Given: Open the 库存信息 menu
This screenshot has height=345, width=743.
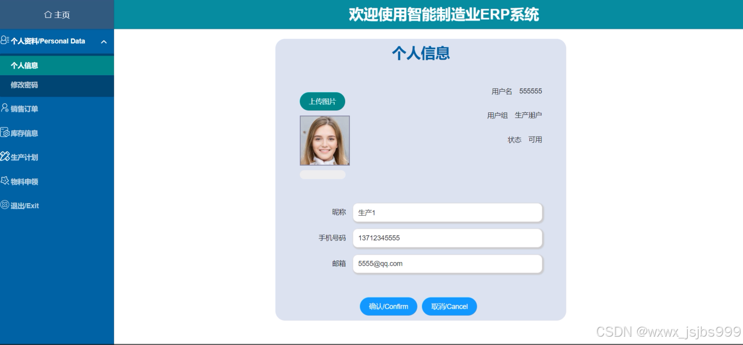Looking at the screenshot, I should (x=57, y=133).
